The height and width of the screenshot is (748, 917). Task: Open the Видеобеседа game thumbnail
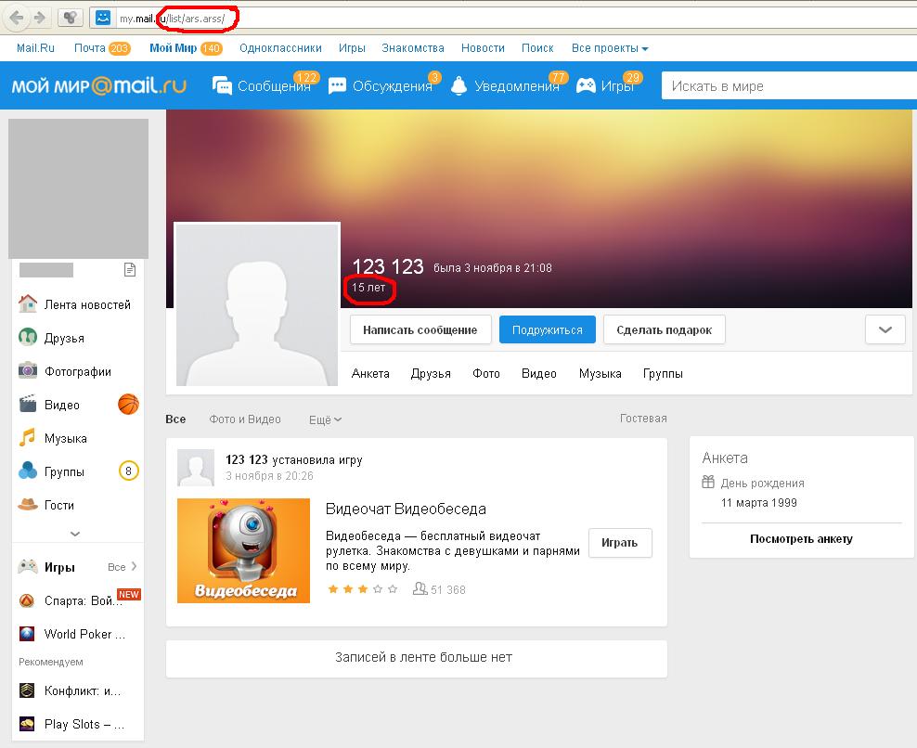click(x=243, y=550)
